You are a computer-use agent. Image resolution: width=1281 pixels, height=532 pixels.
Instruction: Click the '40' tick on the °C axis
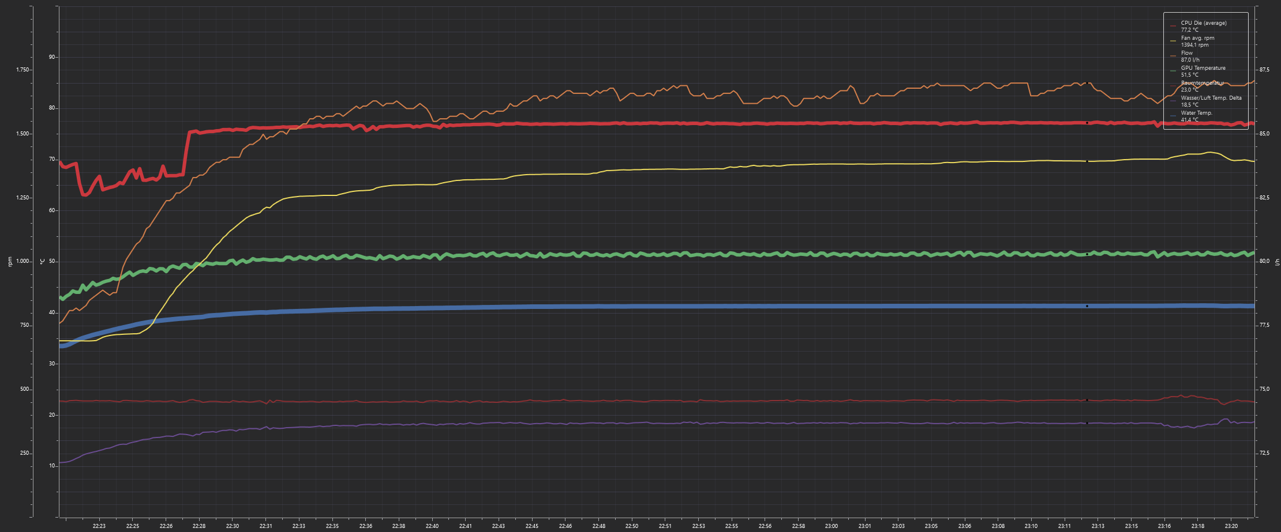52,313
